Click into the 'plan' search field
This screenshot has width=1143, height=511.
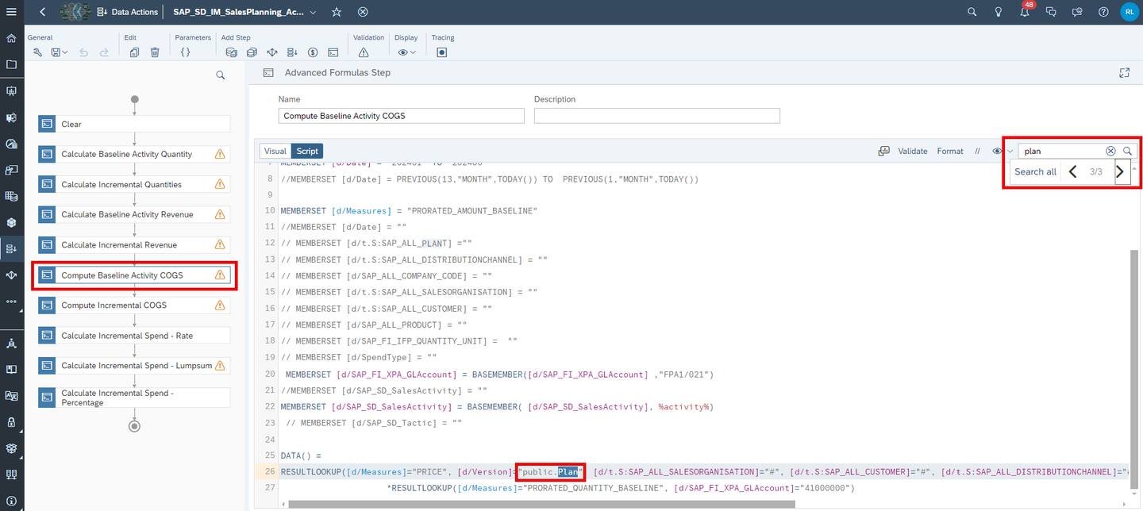[1062, 151]
